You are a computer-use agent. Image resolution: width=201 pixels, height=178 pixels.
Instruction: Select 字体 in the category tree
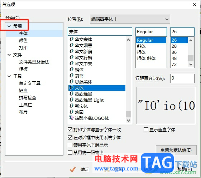(23, 34)
